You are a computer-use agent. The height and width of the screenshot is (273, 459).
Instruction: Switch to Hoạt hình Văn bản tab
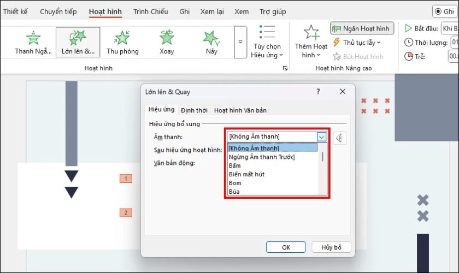240,110
